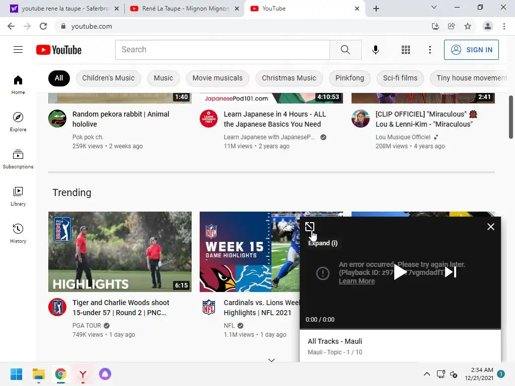Install YouTube app from address bar

pyautogui.click(x=435, y=26)
